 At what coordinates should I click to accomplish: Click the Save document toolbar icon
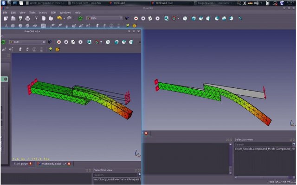tap(20, 19)
